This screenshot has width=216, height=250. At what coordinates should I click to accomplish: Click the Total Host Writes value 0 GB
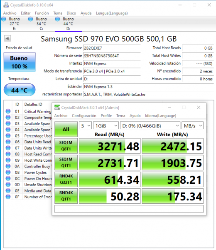[198, 56]
